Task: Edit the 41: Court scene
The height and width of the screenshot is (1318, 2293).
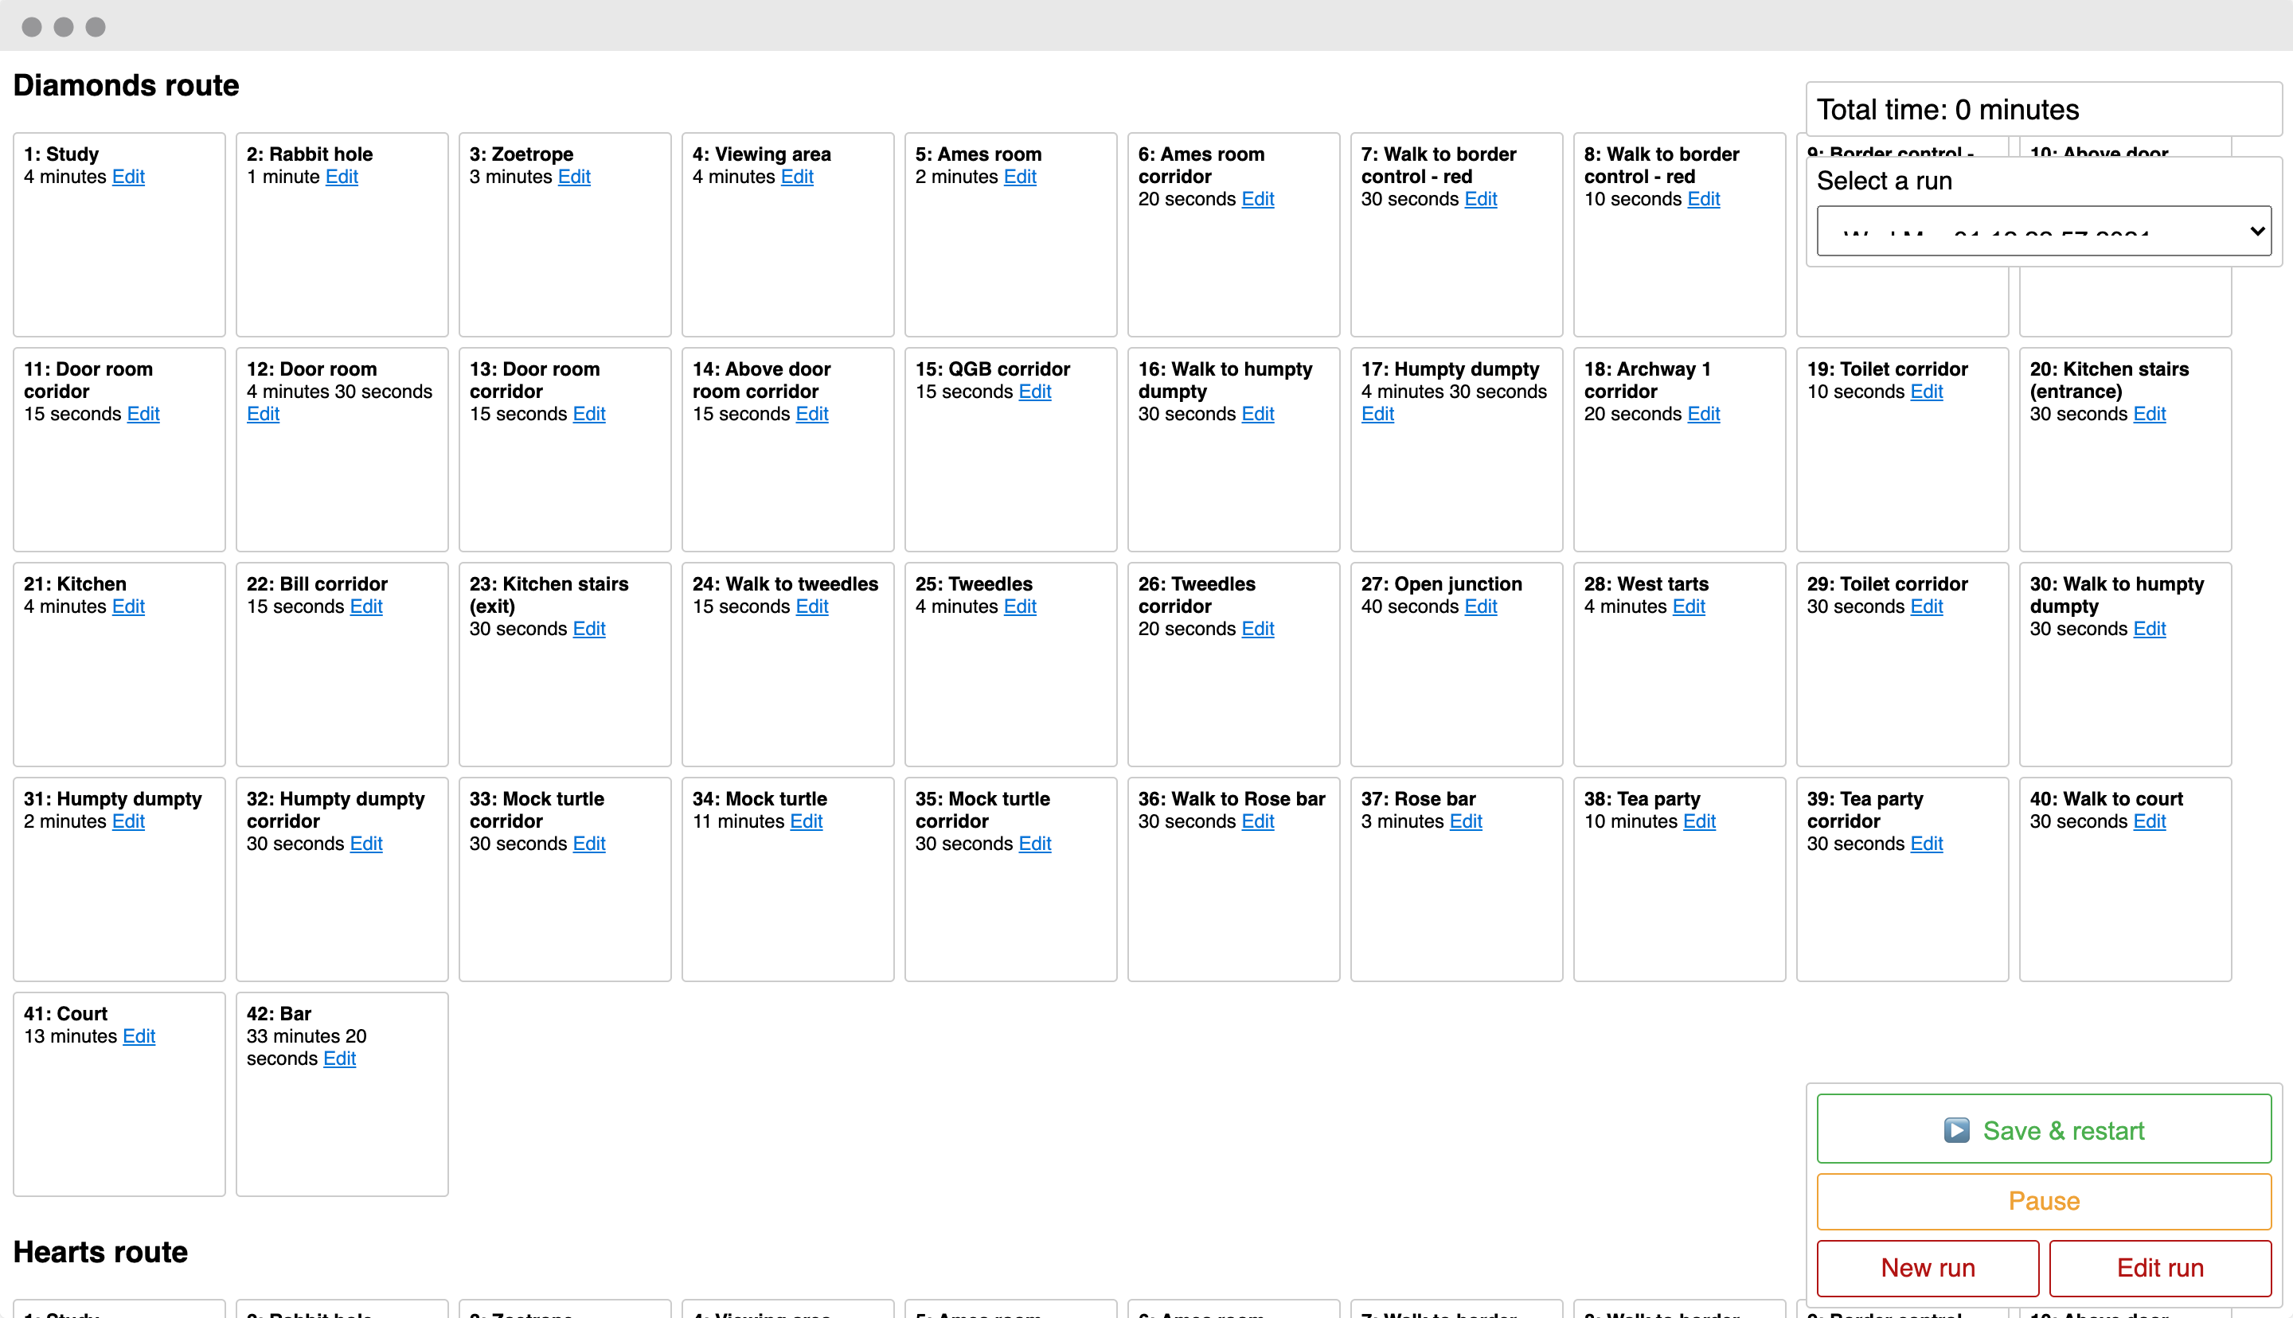Action: [139, 1036]
